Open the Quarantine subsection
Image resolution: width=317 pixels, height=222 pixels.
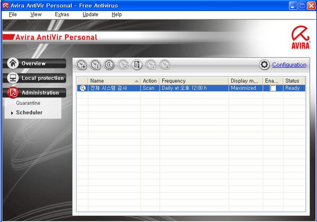point(28,103)
